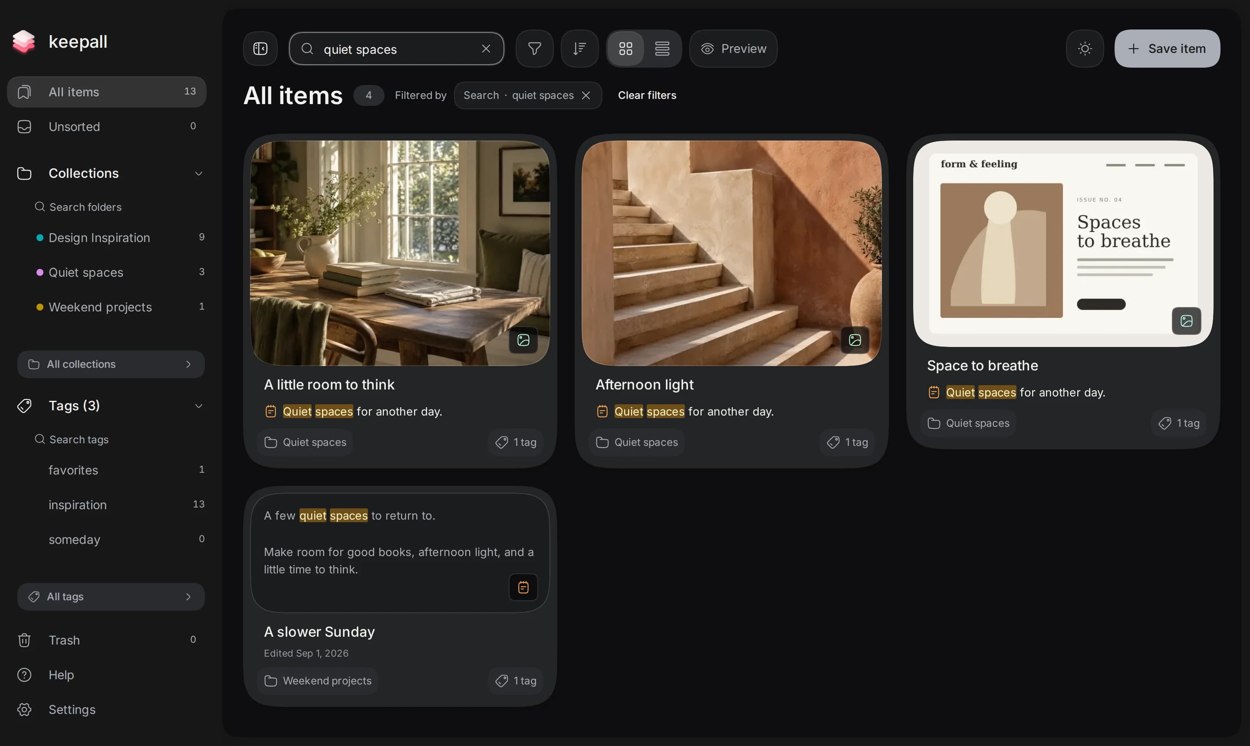Open All items in sidebar

tap(107, 92)
